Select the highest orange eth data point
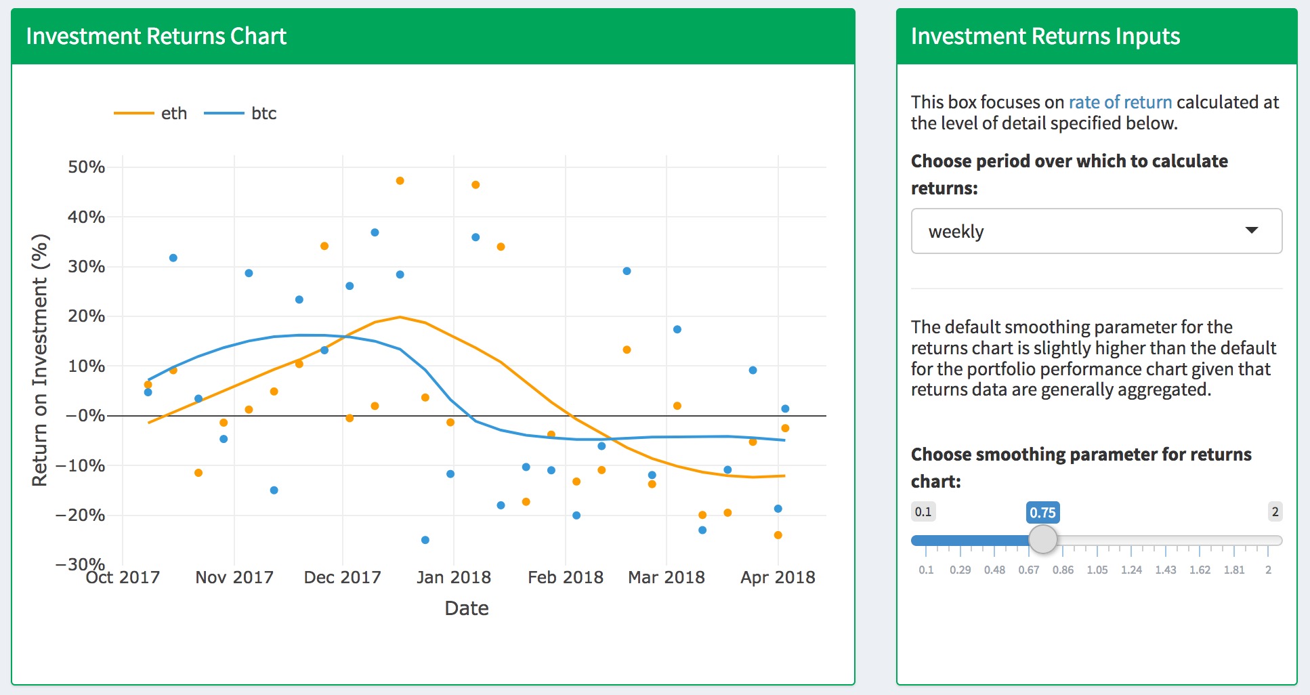 click(400, 181)
